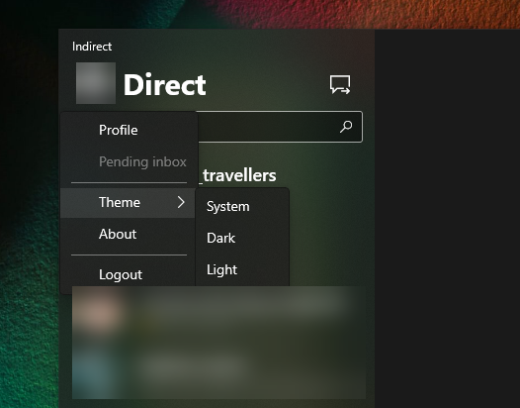520x408 pixels.
Task: Switch to the Light theme option
Action: click(242, 269)
